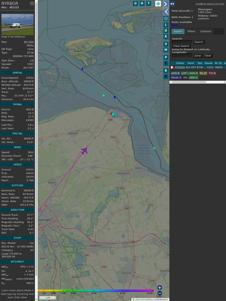The width and height of the screenshot is (226, 301).
Task: Open the map layers selector icon
Action: click(x=158, y=3)
